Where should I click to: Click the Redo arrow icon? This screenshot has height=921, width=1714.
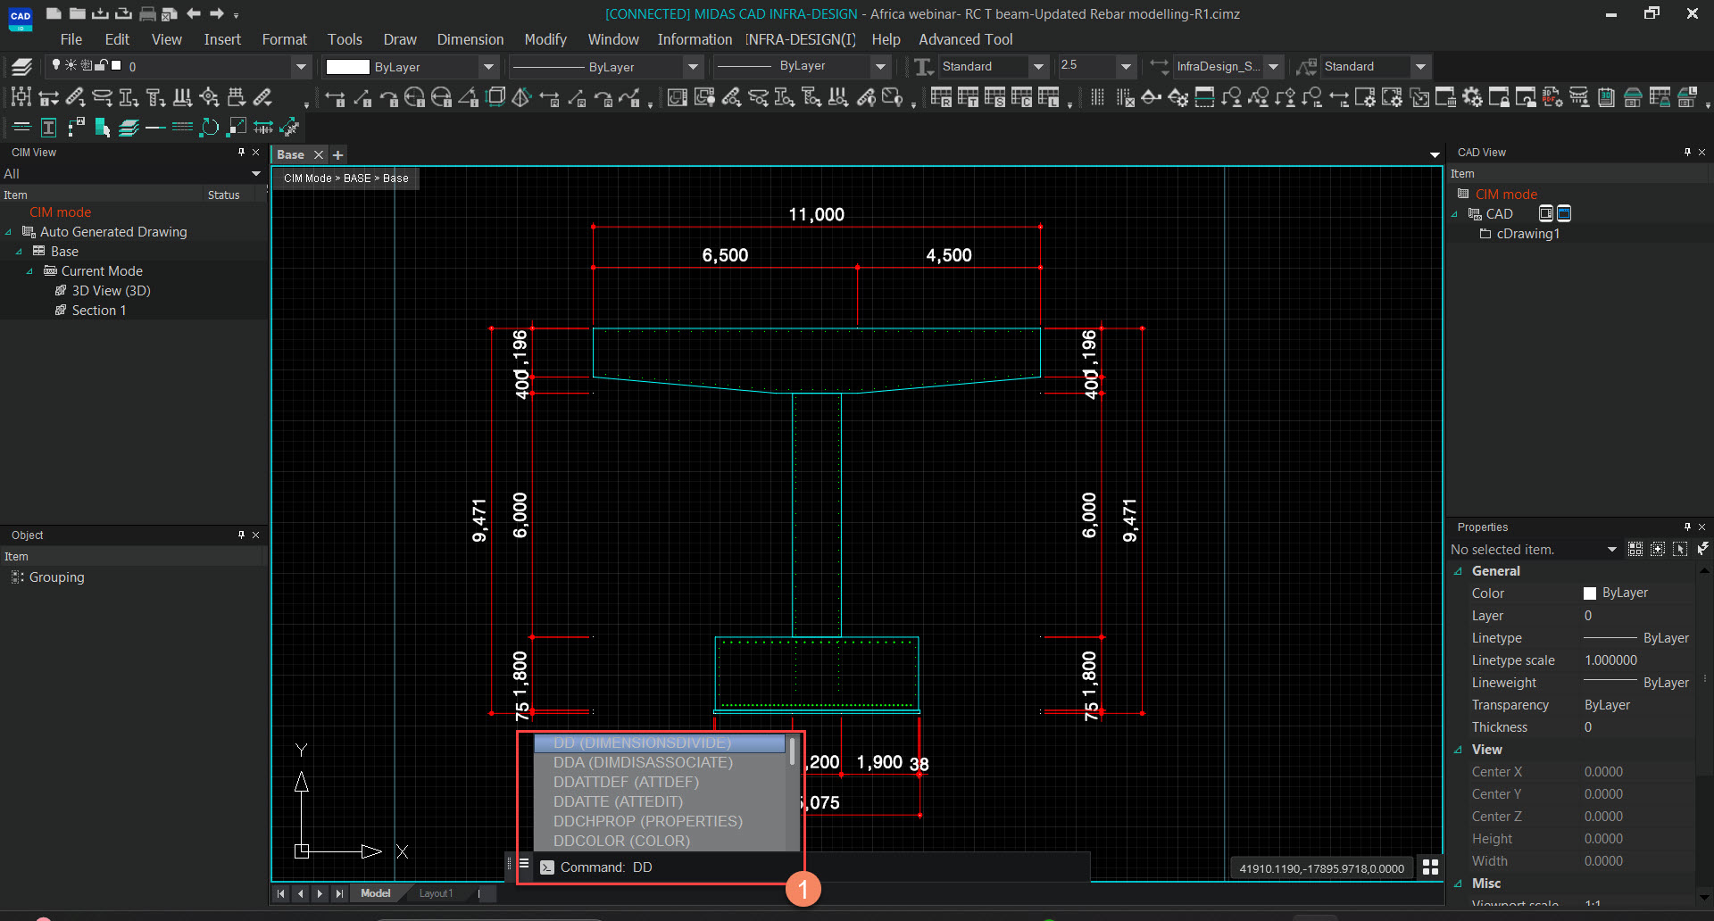[217, 13]
